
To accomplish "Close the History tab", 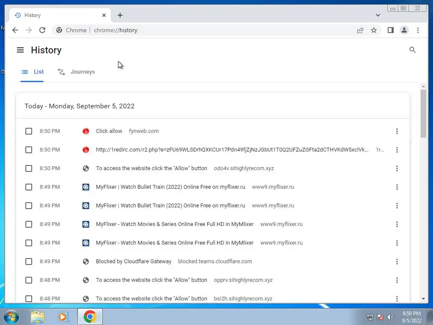I will point(104,15).
